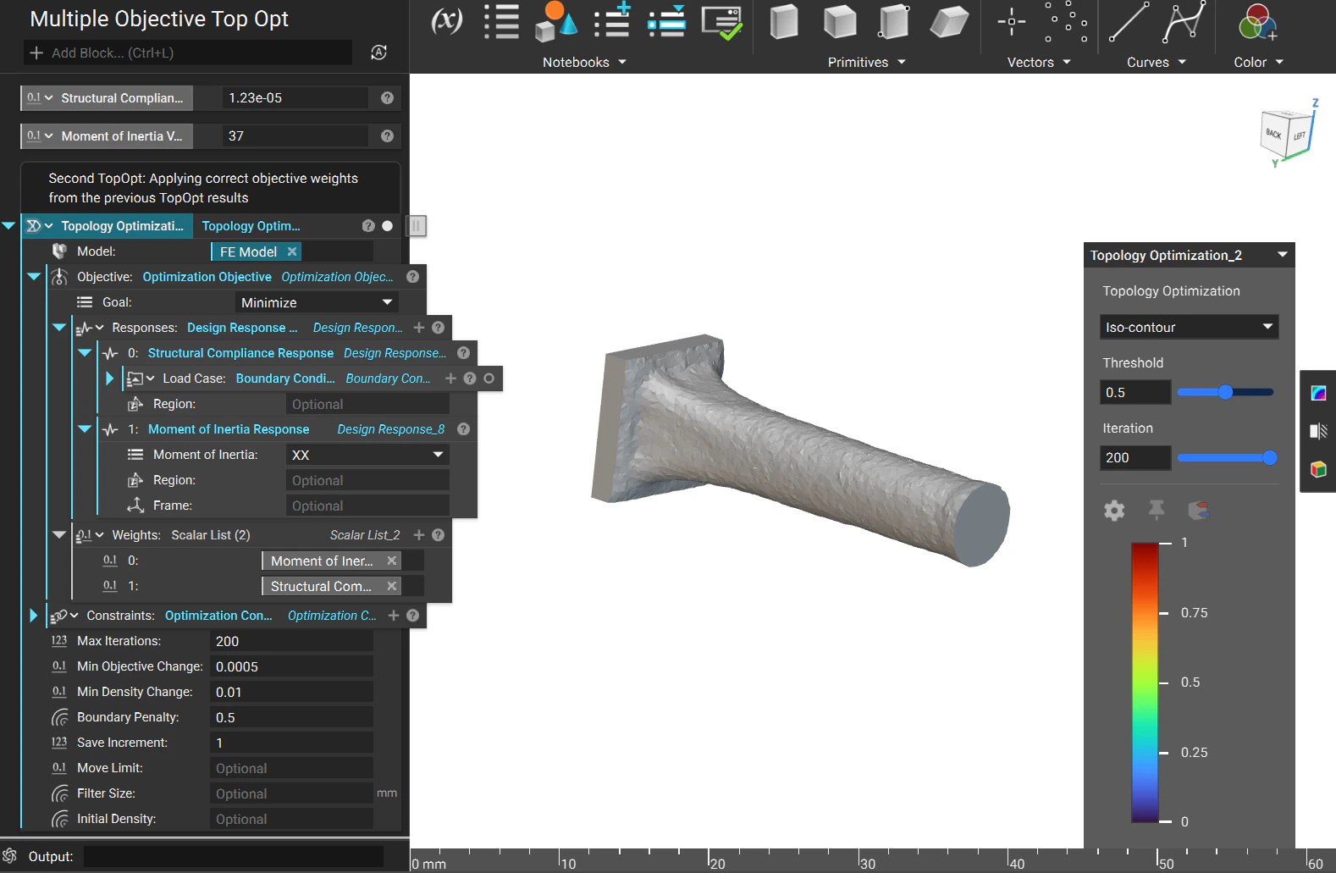
Task: Click the variable (x) toolbar icon
Action: click(447, 20)
